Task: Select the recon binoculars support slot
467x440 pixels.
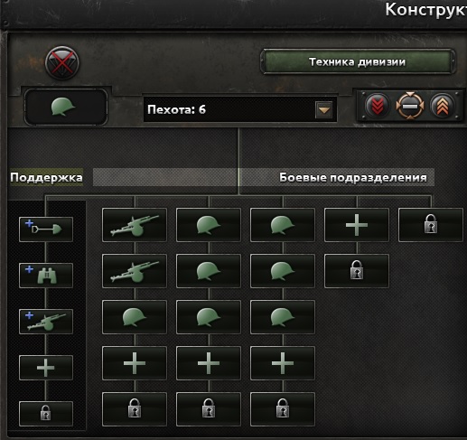Action: [x=46, y=276]
